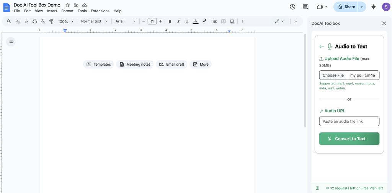Viewport: 392px width, 193px height.
Task: Click Convert to Text button
Action: 349,139
